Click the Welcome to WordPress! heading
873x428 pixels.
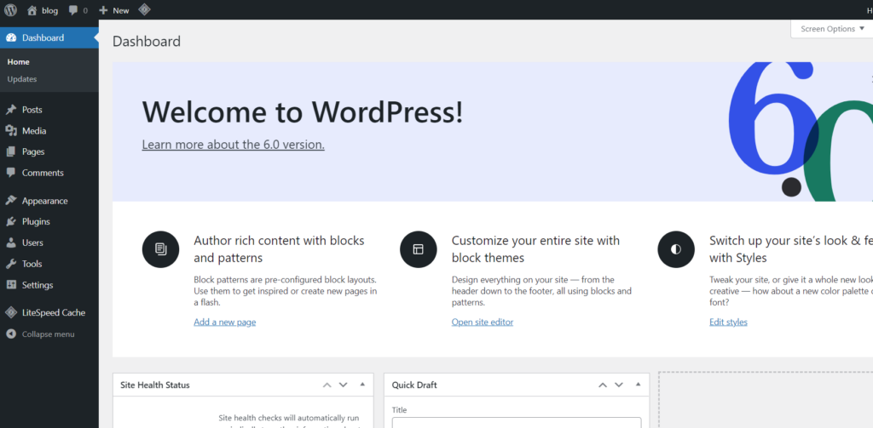(x=303, y=111)
